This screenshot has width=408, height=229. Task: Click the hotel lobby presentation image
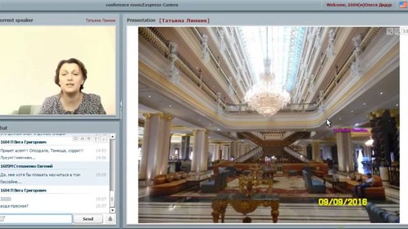tap(269, 125)
